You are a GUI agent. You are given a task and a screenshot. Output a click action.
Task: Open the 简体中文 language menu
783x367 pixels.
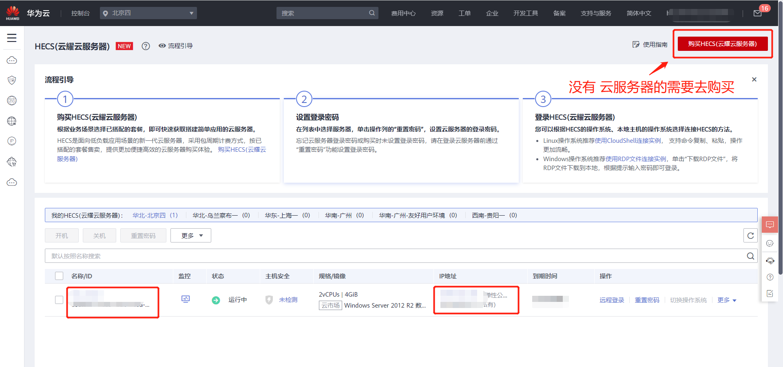[x=639, y=13]
